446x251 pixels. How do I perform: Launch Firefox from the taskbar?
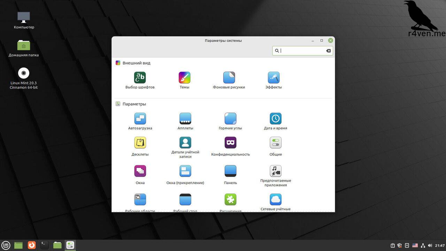pyautogui.click(x=32, y=245)
